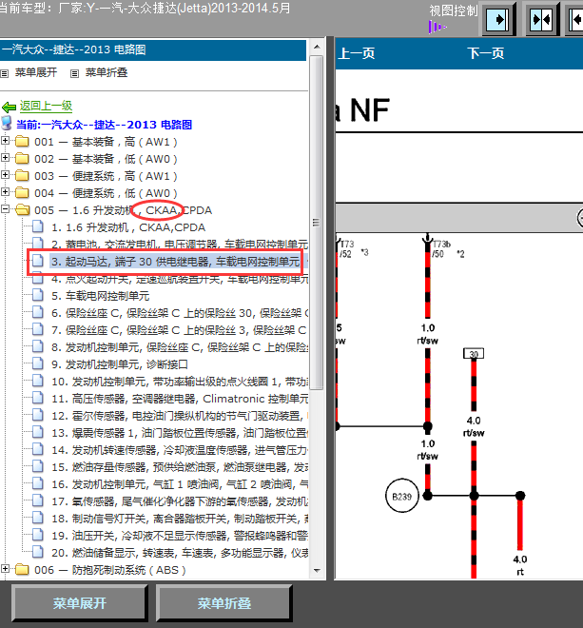Open page 17. 氧传感器

coord(180,501)
